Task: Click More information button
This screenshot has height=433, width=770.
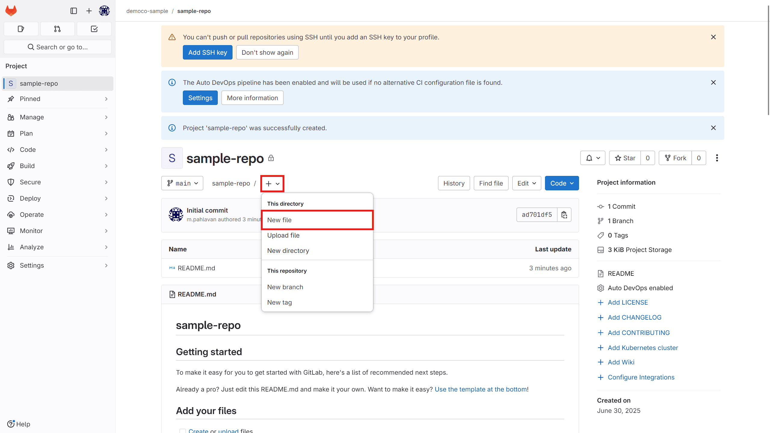Action: pos(252,98)
